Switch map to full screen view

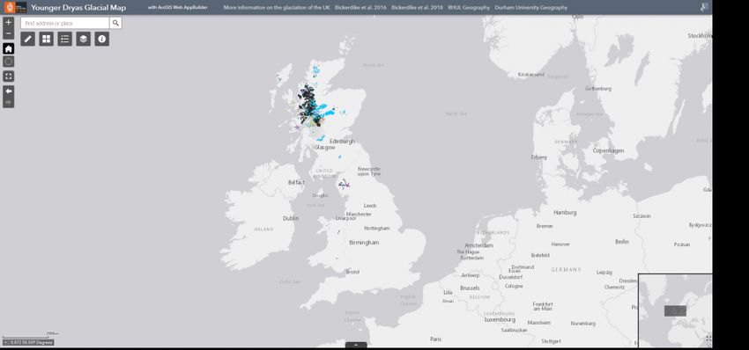pyautogui.click(x=9, y=77)
